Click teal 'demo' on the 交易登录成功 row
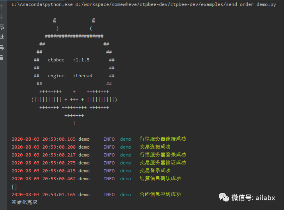 coord(126,171)
